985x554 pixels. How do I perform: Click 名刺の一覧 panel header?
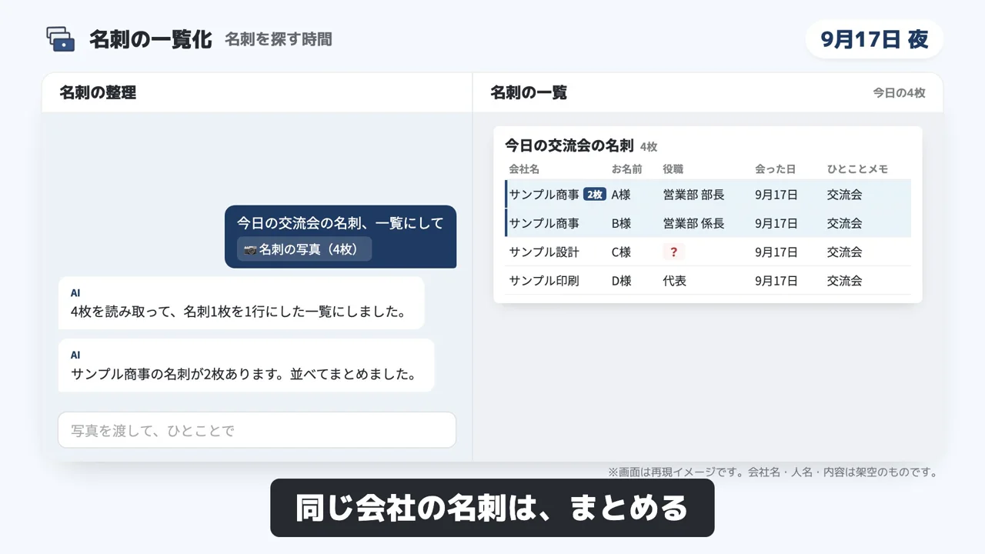tap(529, 92)
